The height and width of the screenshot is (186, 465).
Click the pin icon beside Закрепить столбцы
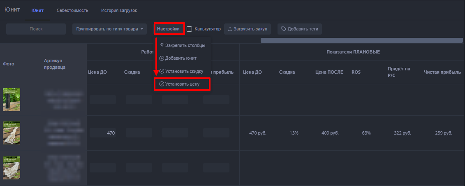coord(162,45)
